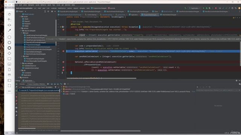
Task: Toggle breakpoint on count + 1 lambda line
Action: (x=63, y=67)
